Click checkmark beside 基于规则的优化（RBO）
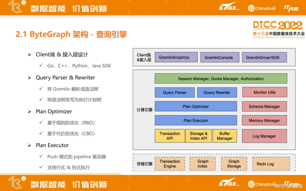 [x=41, y=123]
